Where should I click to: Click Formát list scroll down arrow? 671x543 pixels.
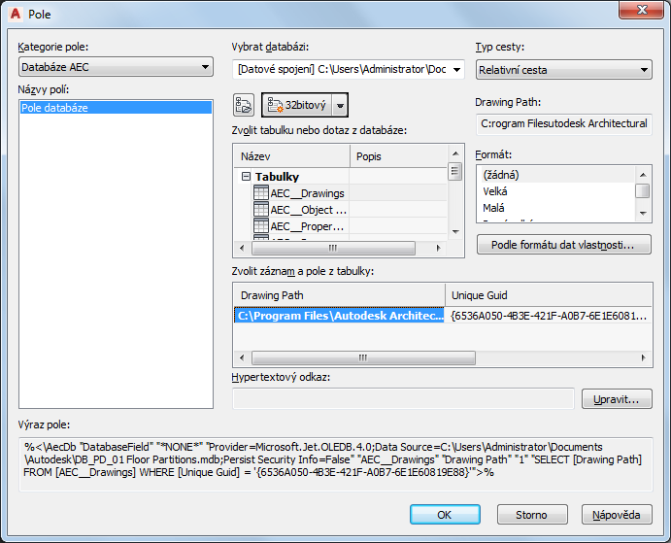(643, 213)
